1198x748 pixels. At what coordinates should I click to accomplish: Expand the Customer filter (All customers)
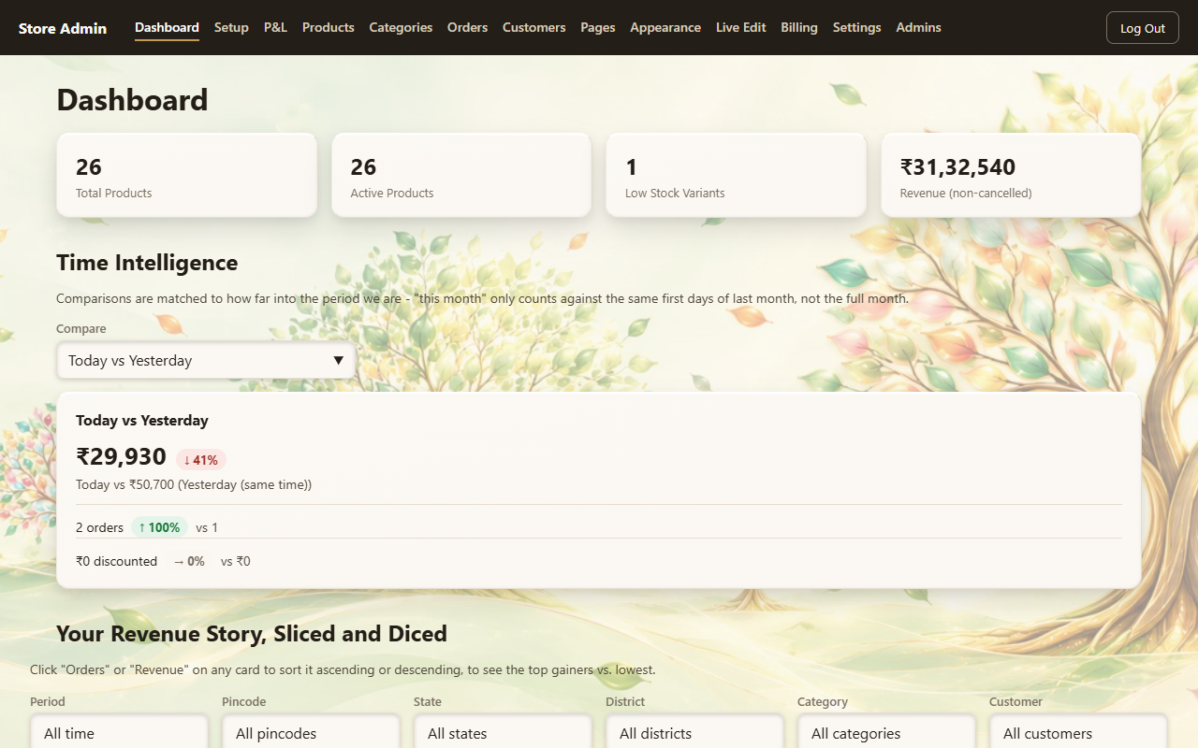tap(1078, 732)
